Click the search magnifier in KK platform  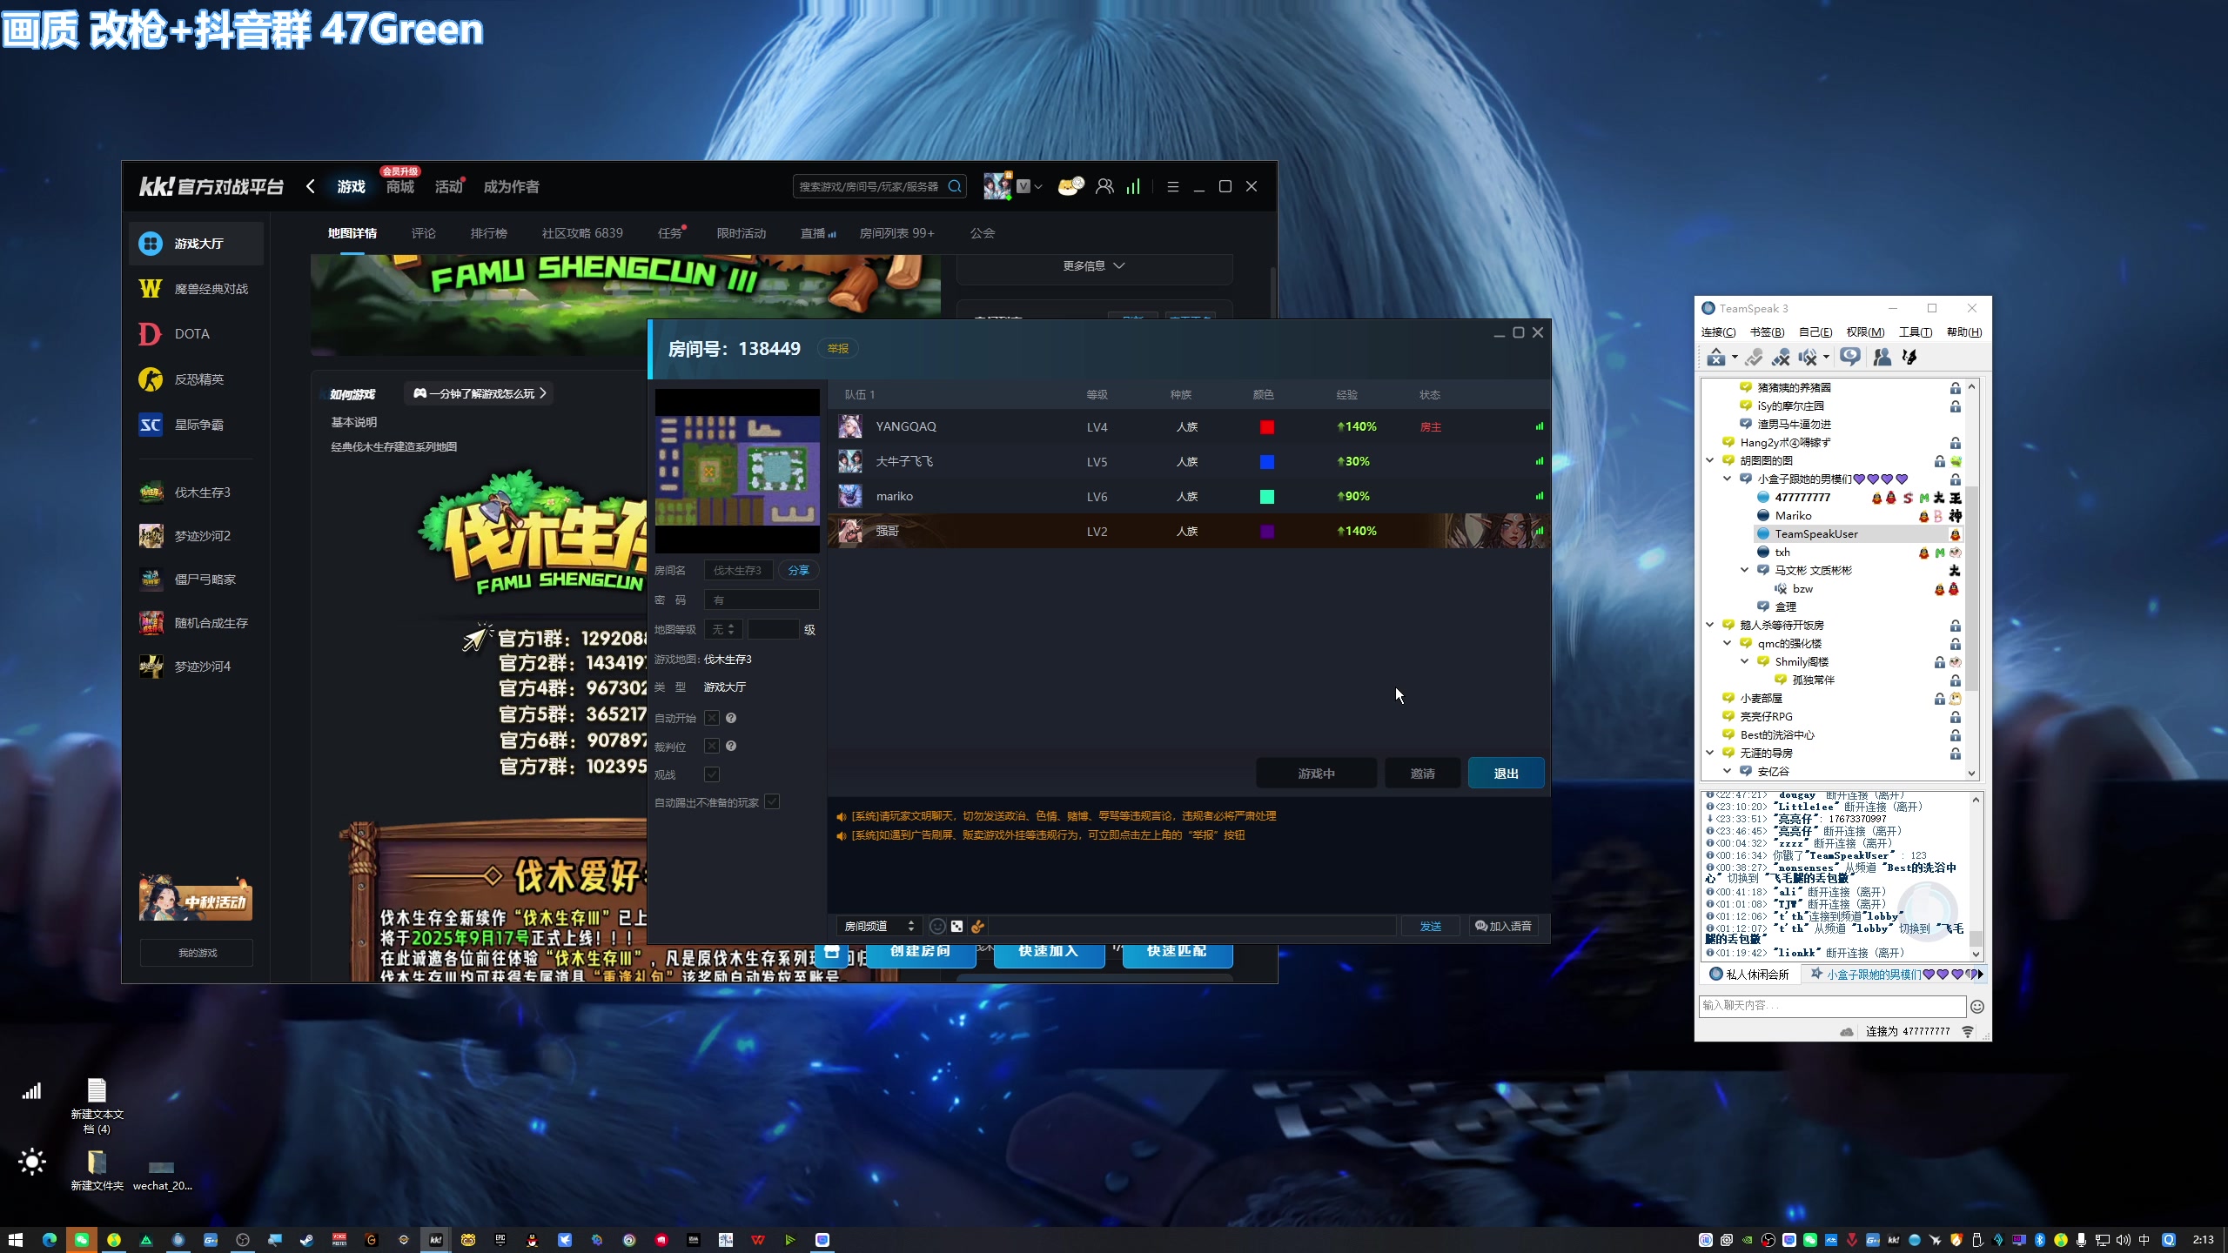click(955, 187)
